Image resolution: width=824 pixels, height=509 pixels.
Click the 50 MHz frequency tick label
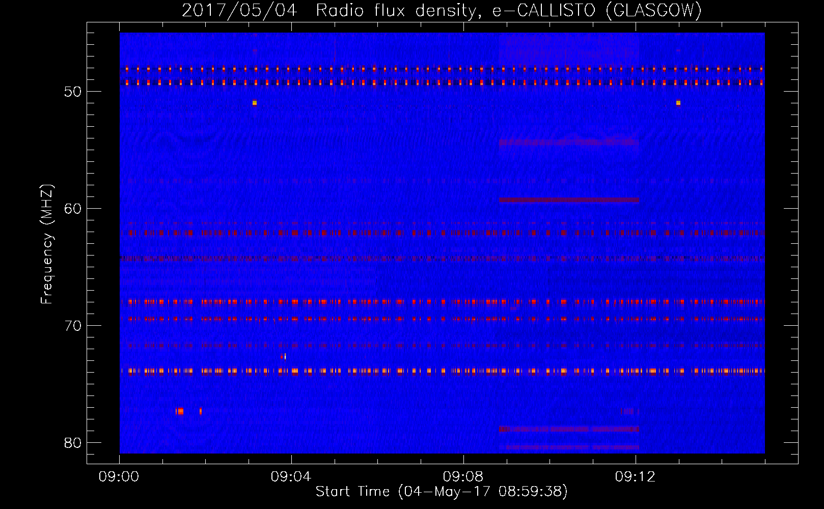click(x=73, y=92)
